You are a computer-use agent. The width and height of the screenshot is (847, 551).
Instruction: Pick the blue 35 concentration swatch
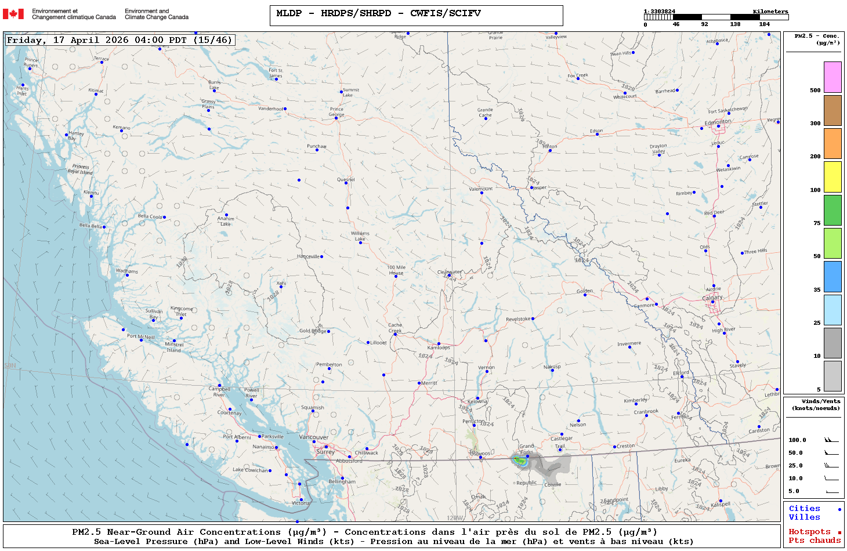pyautogui.click(x=832, y=277)
